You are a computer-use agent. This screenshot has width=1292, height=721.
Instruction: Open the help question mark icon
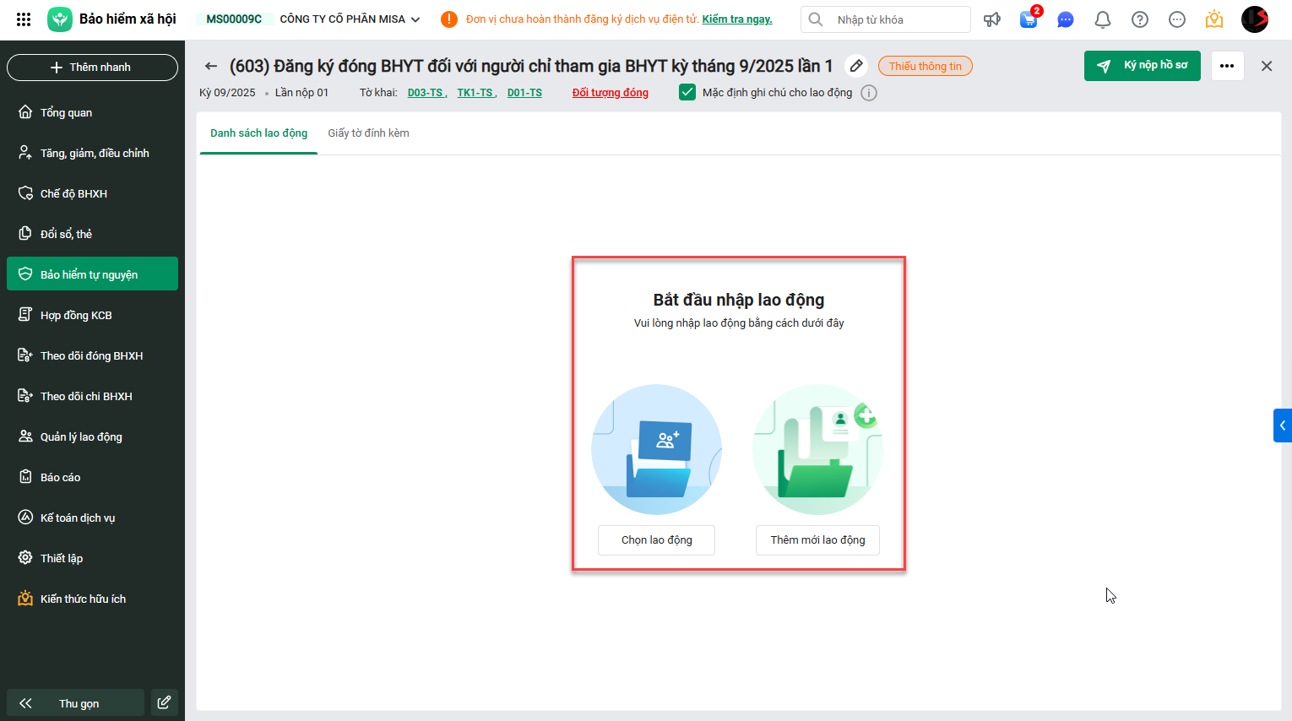(1140, 19)
